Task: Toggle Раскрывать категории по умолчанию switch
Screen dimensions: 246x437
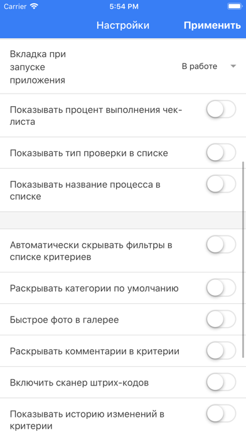Action: [221, 288]
